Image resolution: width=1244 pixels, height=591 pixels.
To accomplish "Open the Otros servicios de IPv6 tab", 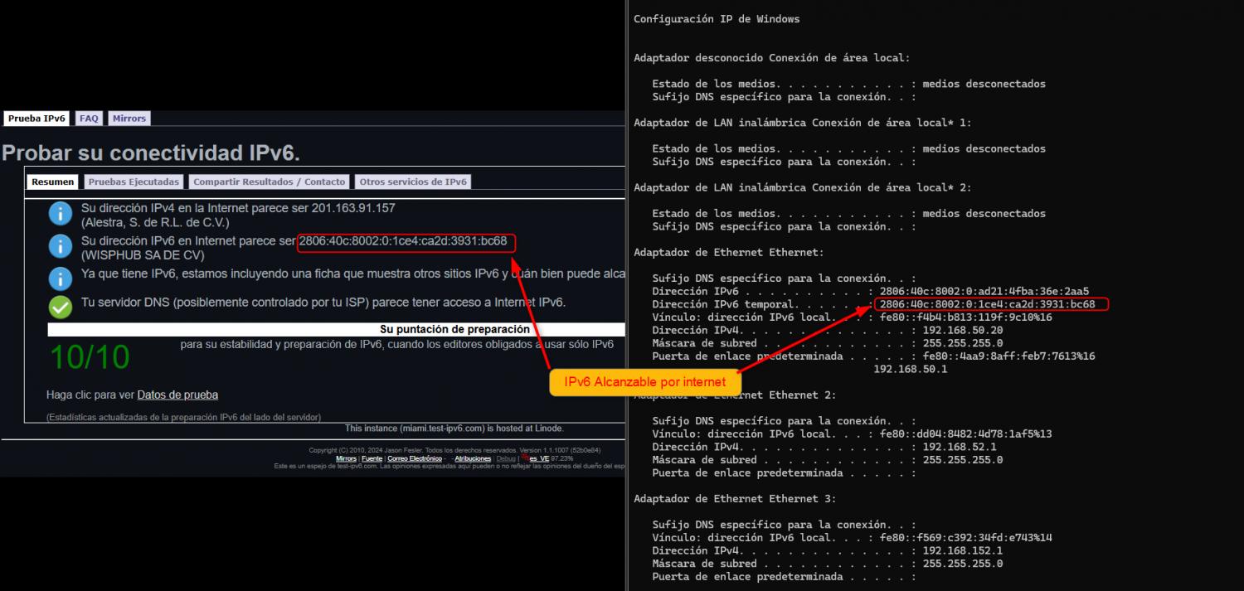I will click(413, 182).
